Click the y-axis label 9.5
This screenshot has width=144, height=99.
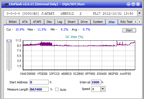pos(19,46)
